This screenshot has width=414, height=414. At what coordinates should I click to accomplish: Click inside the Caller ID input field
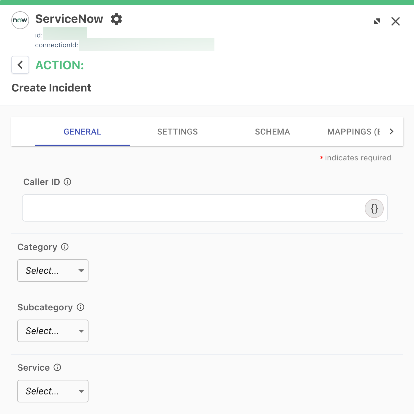click(x=178, y=208)
